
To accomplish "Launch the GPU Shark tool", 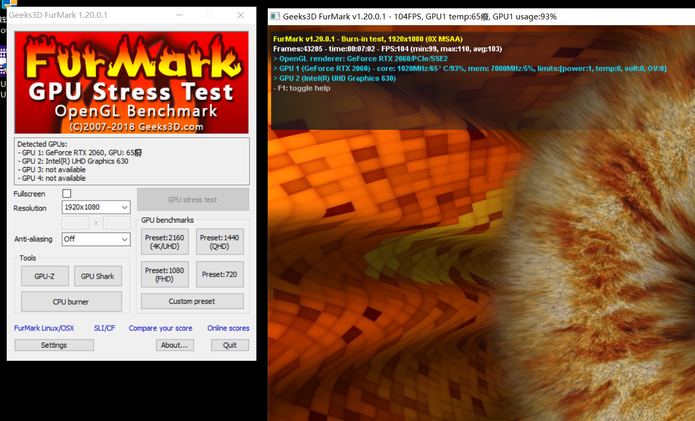I will click(97, 276).
